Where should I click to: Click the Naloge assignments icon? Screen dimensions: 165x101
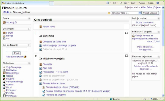[4, 36]
